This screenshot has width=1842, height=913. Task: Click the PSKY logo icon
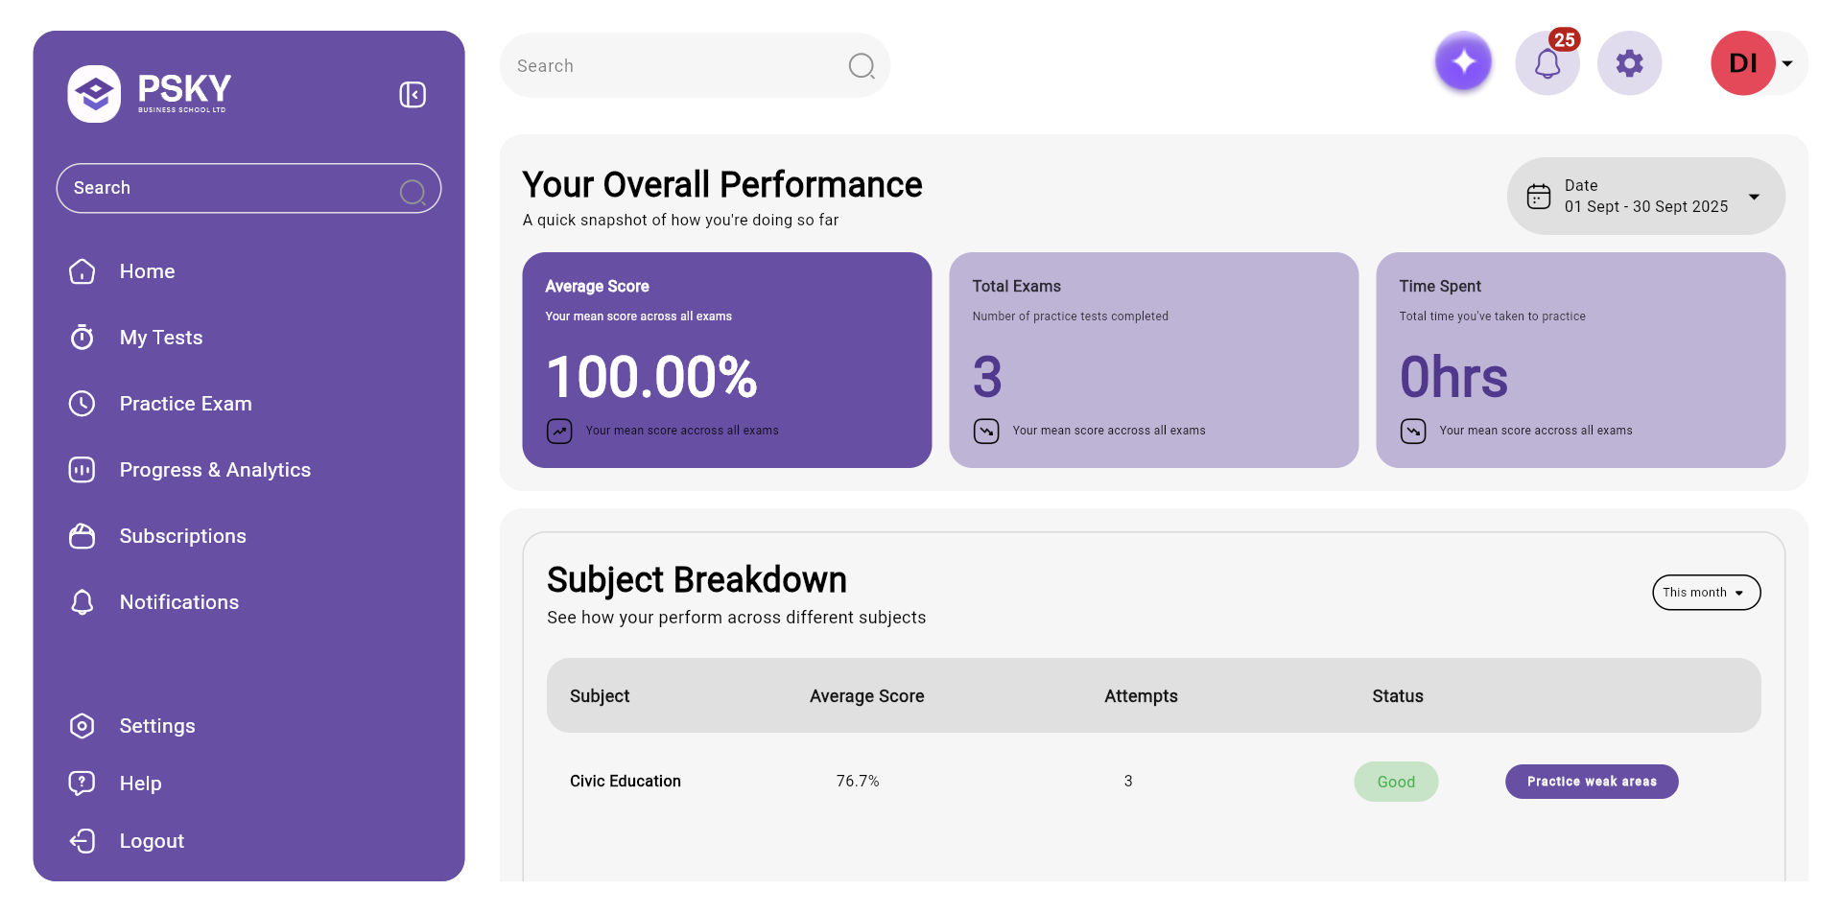click(94, 94)
